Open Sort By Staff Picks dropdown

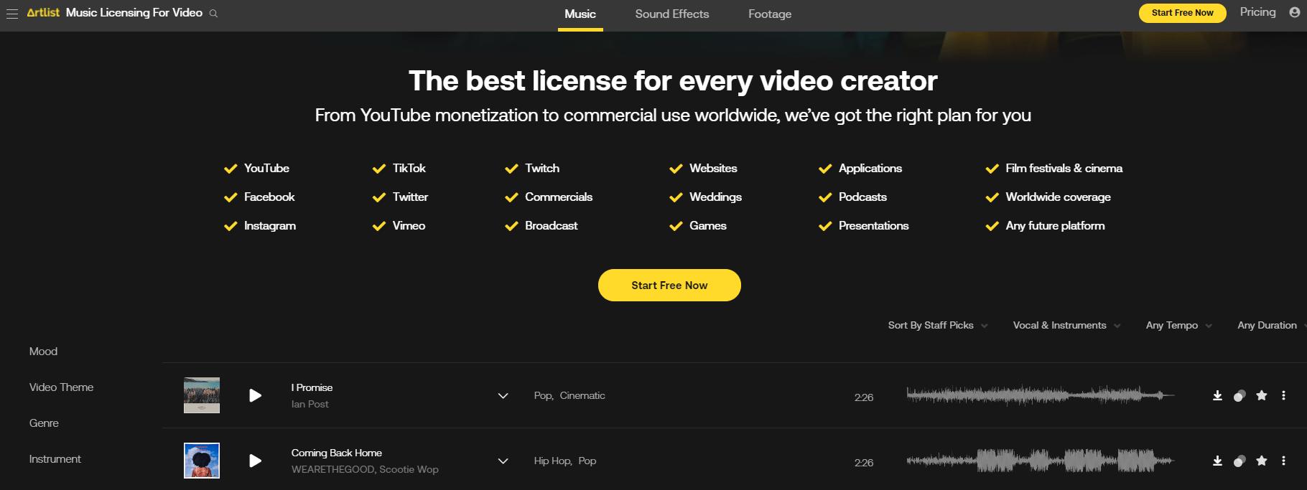pos(938,325)
